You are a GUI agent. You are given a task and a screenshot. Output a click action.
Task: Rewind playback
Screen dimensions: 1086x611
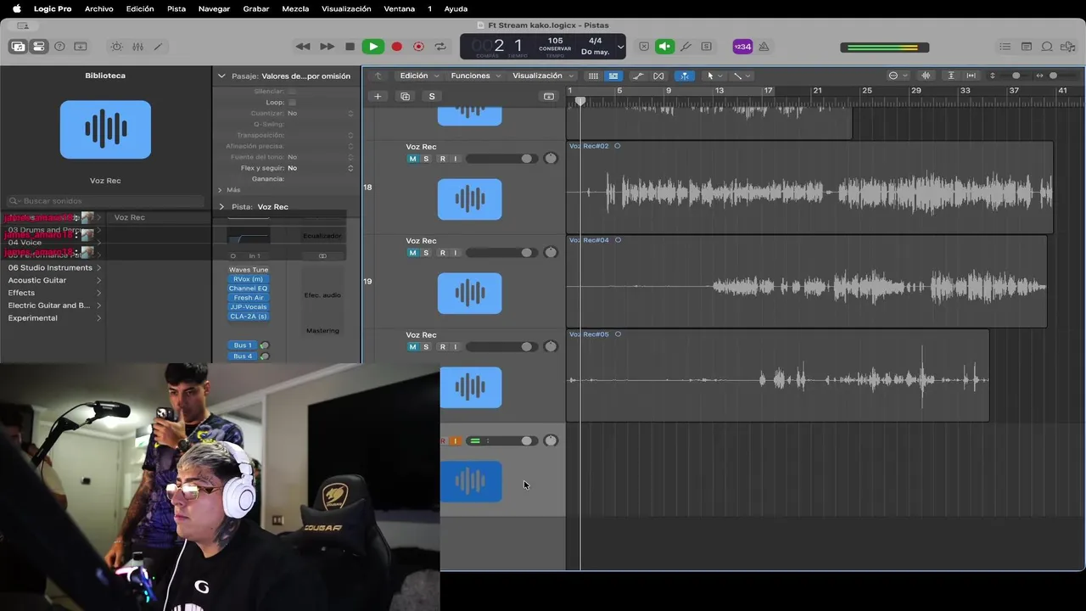tap(303, 47)
